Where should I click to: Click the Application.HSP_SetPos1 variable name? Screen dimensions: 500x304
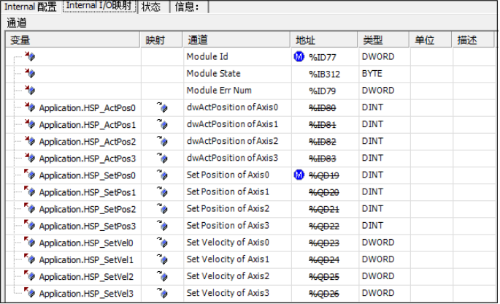88,192
